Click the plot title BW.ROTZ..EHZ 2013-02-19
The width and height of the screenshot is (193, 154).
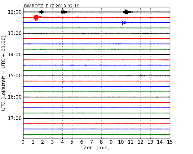[52, 6]
